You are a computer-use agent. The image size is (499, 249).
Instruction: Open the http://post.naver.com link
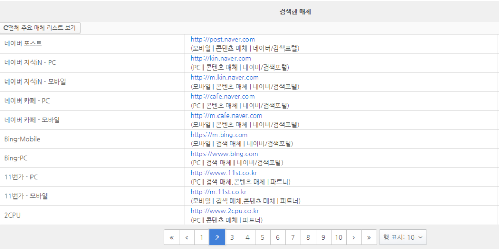223,39
